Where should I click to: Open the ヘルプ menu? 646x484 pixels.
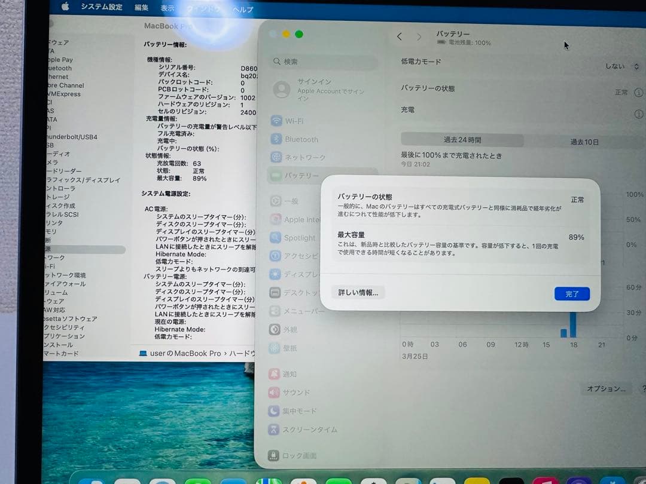[x=243, y=9]
